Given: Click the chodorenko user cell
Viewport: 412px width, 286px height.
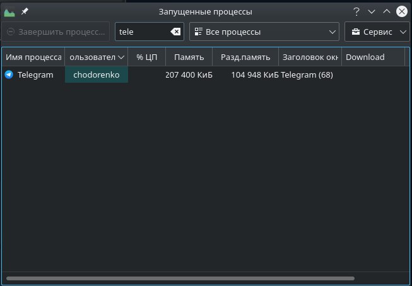Looking at the screenshot, I should point(97,74).
